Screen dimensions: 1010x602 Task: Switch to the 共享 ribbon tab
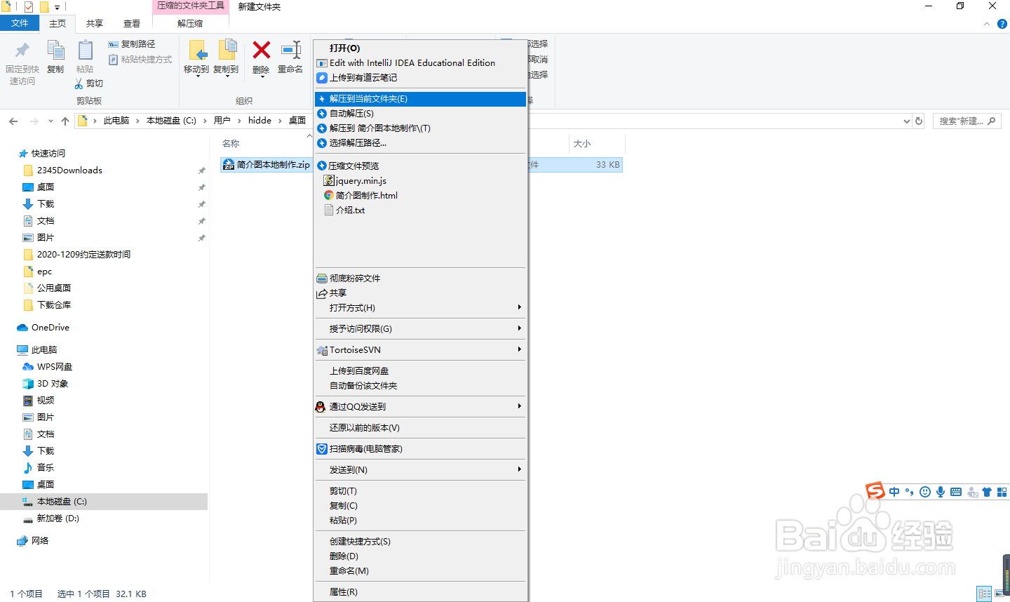94,23
